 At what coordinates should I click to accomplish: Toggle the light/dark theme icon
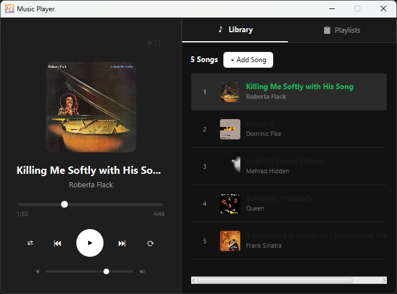click(153, 43)
